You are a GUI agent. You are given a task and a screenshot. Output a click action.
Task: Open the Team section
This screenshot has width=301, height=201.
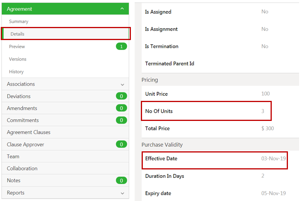13,156
